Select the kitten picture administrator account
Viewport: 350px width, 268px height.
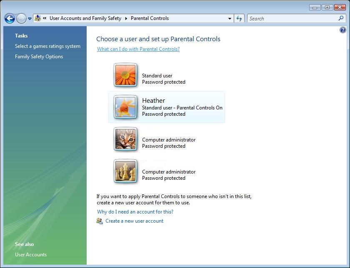click(125, 139)
